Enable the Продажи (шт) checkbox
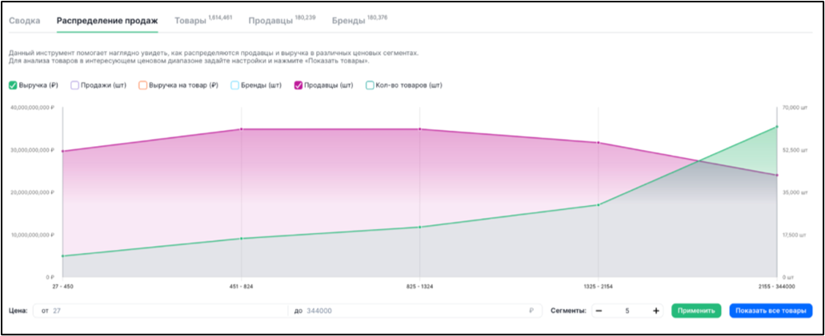825x336 pixels. [74, 85]
